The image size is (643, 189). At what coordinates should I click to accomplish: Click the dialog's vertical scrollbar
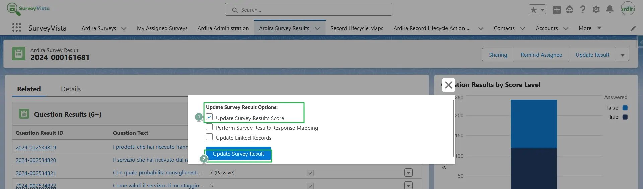454,128
